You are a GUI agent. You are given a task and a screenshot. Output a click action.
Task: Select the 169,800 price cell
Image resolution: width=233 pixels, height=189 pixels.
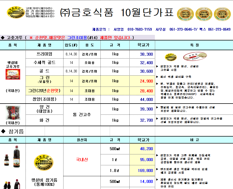(142, 171)
